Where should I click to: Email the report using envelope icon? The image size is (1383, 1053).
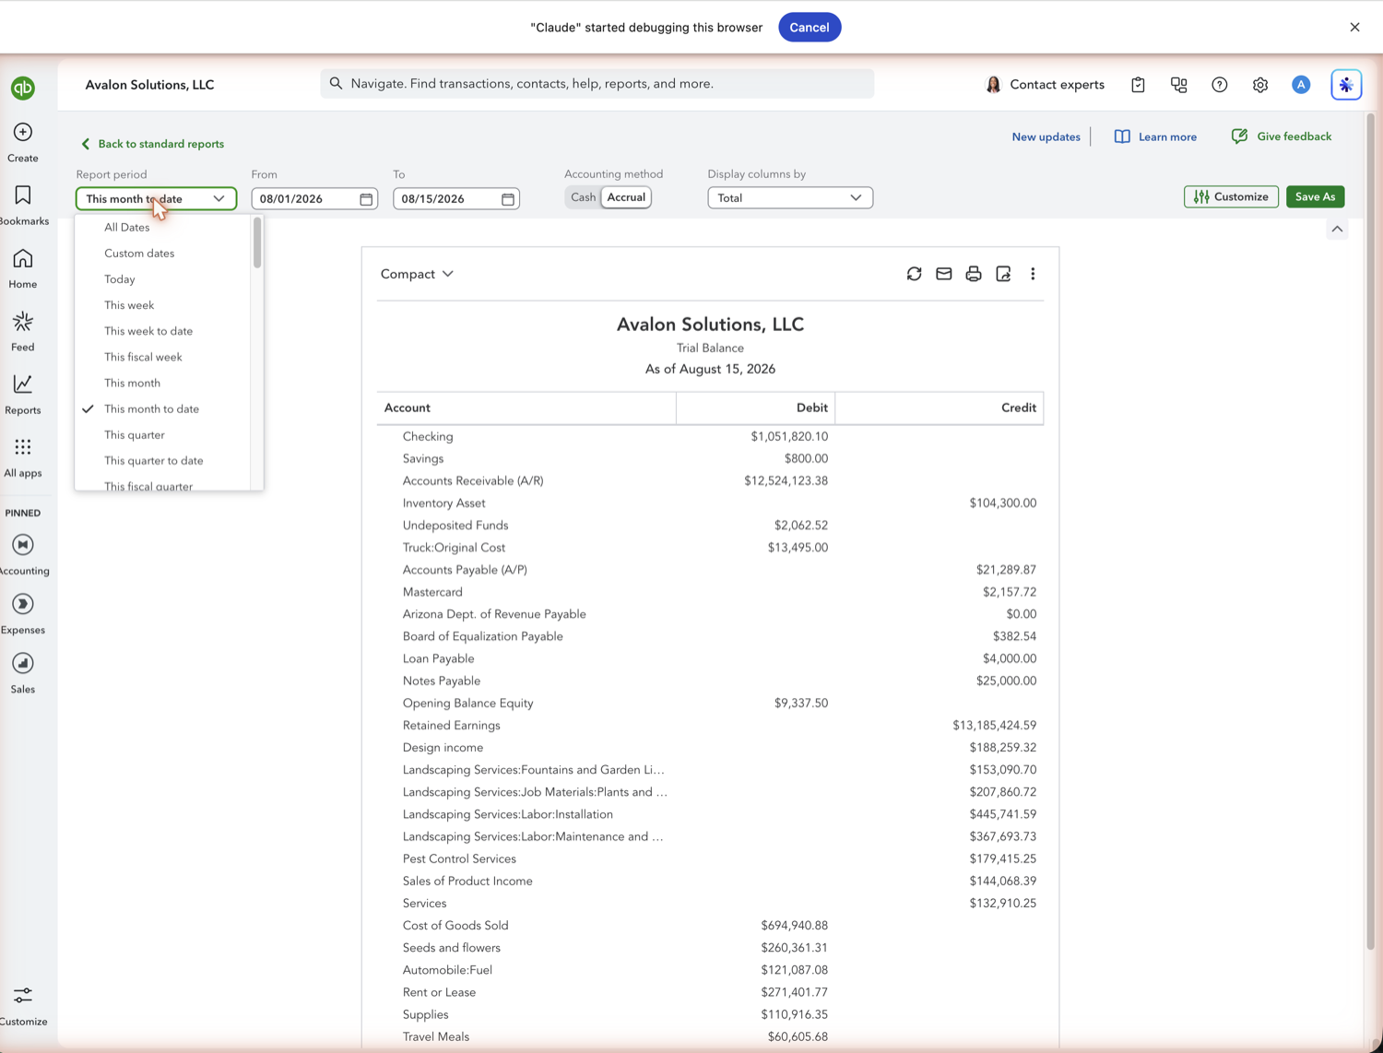[x=943, y=274]
